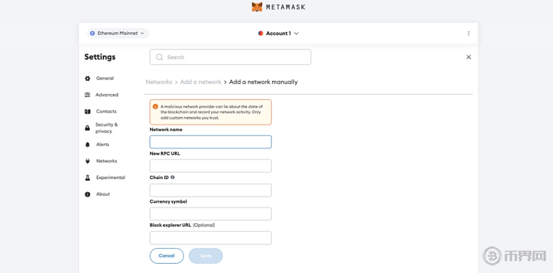Click the Alerts bell icon
553x273 pixels.
coord(88,145)
